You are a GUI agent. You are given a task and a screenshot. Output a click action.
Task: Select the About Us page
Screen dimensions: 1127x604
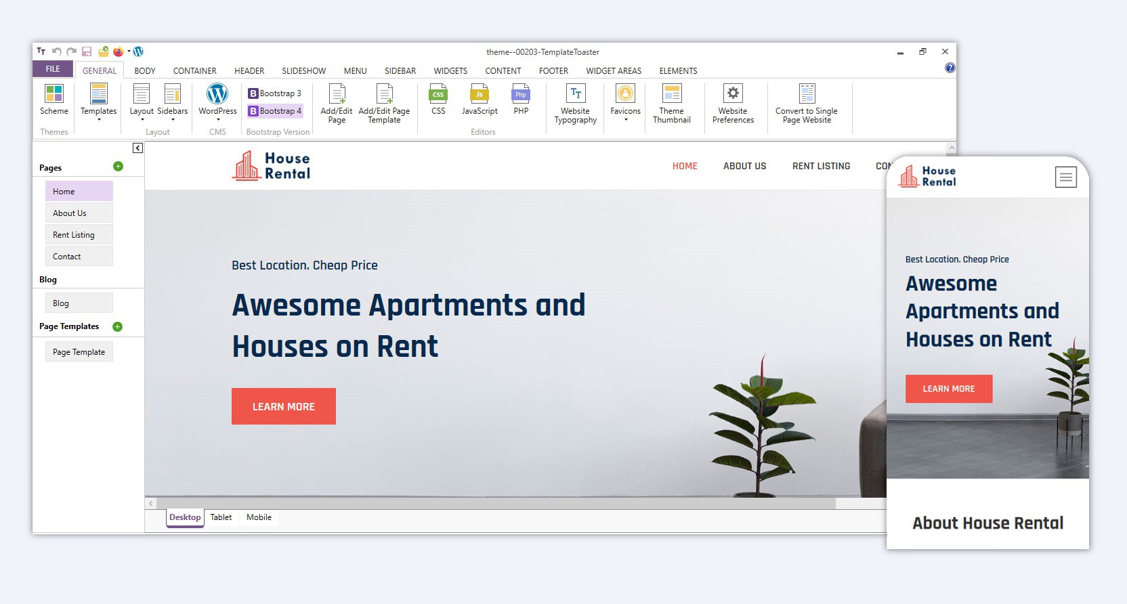(79, 213)
